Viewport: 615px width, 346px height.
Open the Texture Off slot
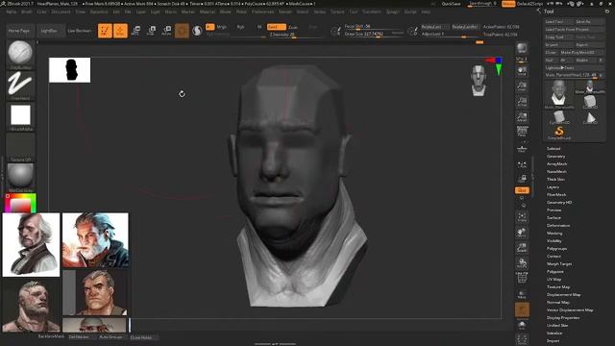coord(20,146)
